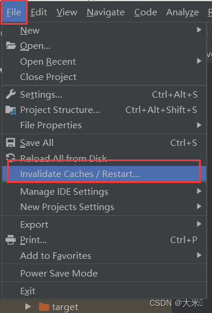Choose Close Project

coord(104,77)
